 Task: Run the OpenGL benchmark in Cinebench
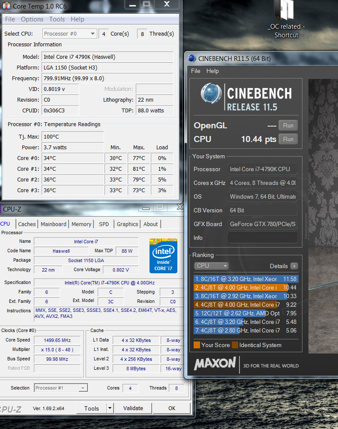tap(288, 125)
